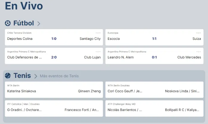Image resolution: width=208 pixels, height=124 pixels.
Task: Open the Escocia vs Suiza Eurocopa match
Action: pyautogui.click(x=154, y=37)
